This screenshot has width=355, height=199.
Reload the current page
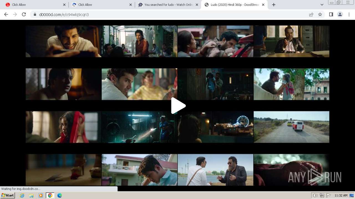click(24, 15)
